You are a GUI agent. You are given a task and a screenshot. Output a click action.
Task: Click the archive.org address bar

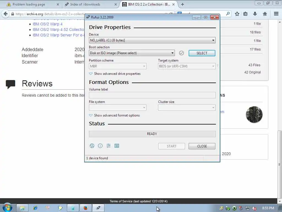pos(50,14)
